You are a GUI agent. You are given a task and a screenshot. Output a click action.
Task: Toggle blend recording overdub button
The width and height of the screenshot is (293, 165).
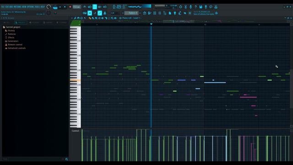pos(100,7)
